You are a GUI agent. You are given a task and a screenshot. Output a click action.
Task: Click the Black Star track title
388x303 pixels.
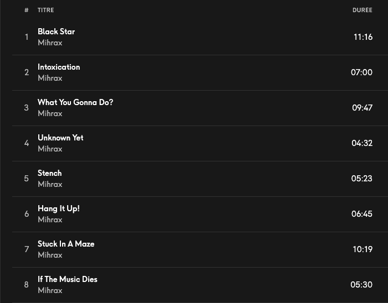click(x=56, y=32)
